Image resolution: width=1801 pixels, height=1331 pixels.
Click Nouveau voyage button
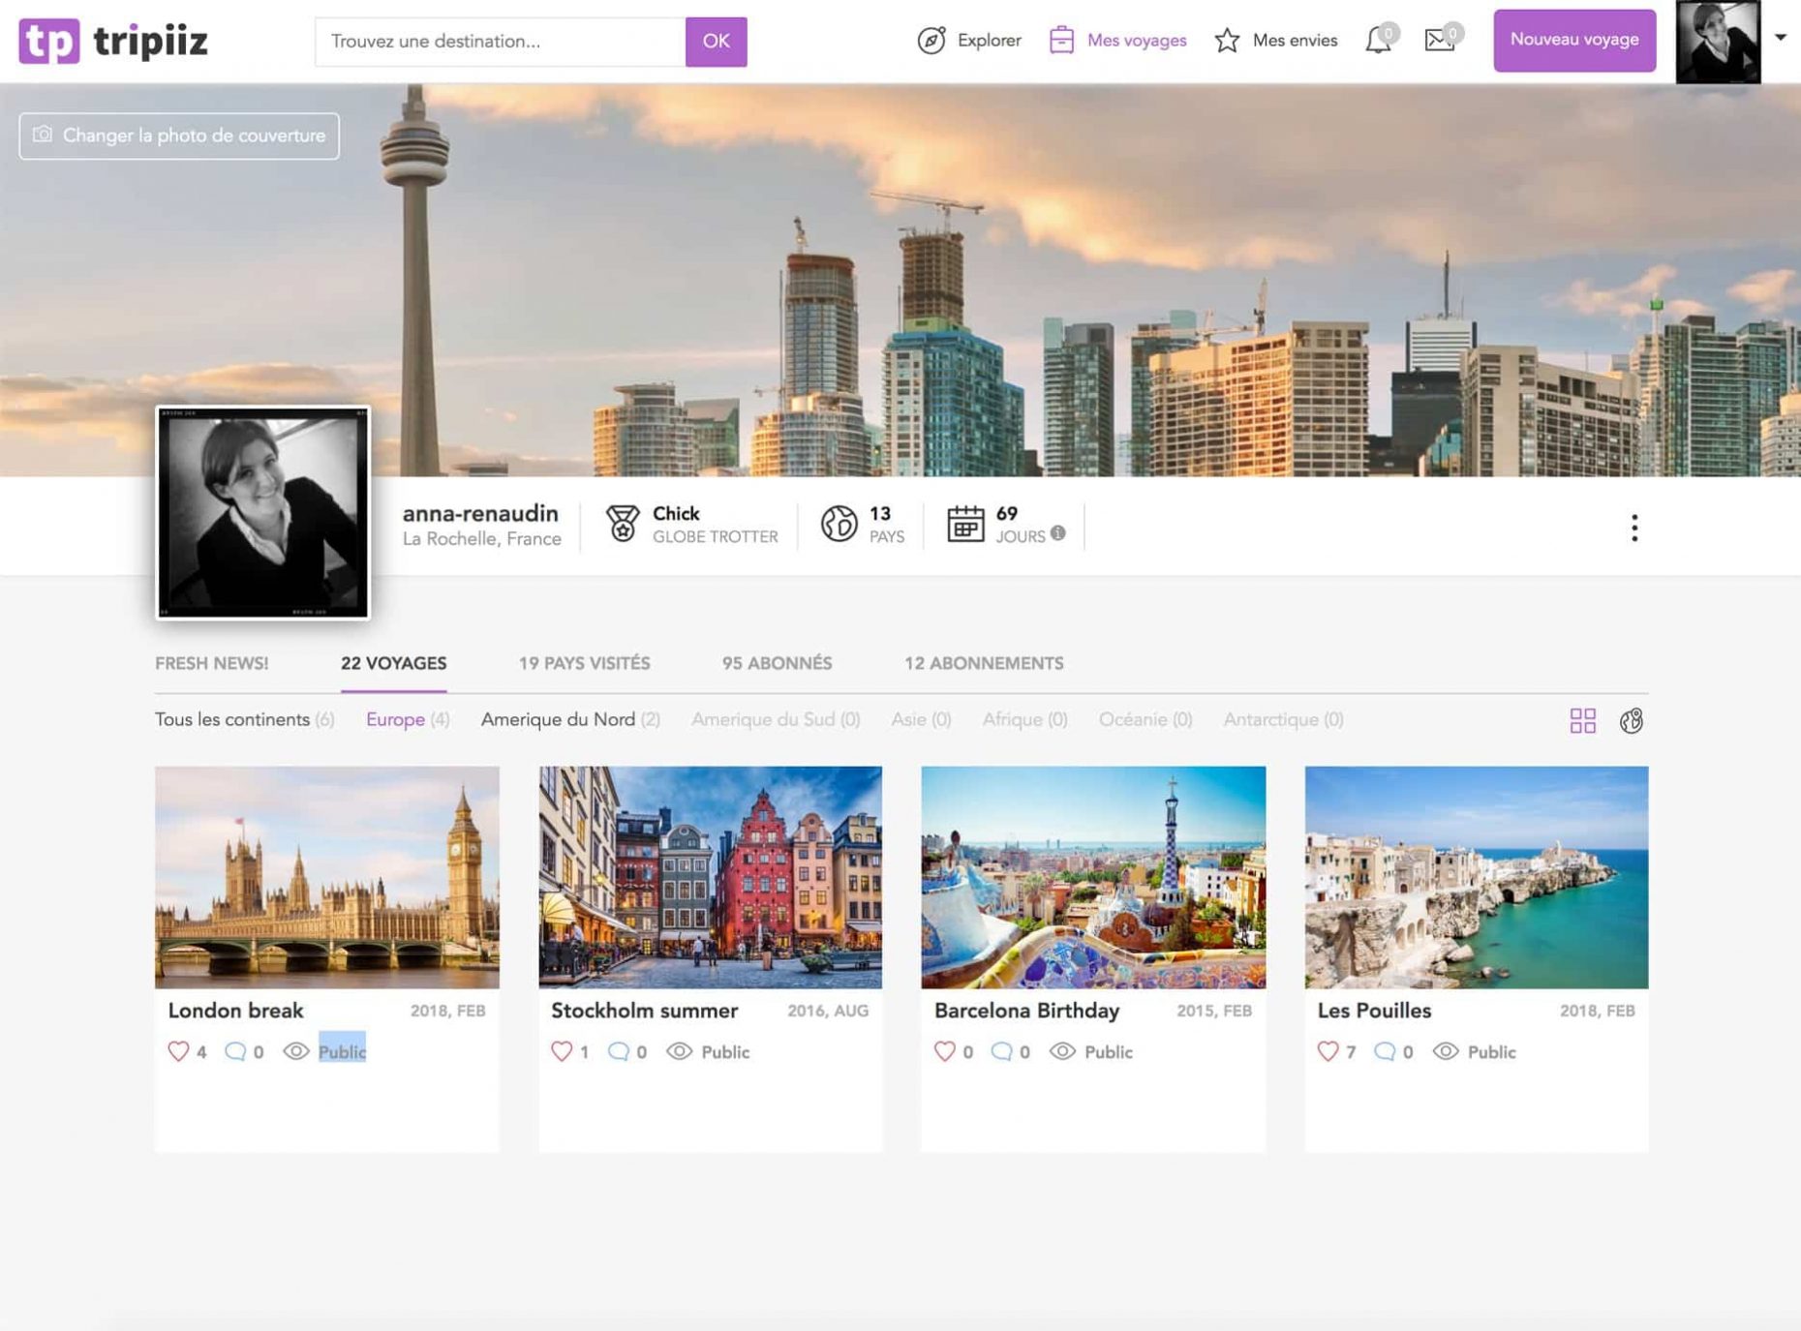tap(1574, 40)
